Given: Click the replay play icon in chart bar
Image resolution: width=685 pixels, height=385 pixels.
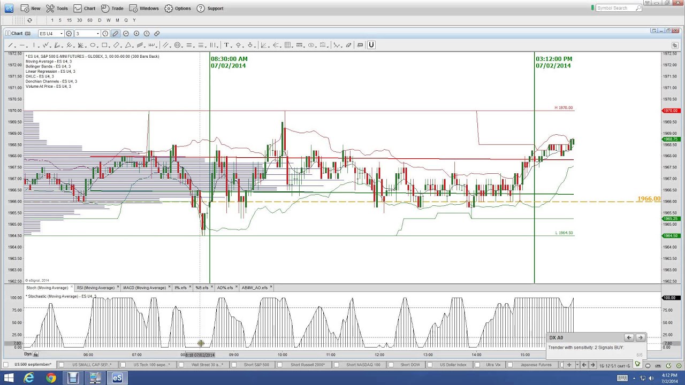Looking at the screenshot, I should point(136,34).
